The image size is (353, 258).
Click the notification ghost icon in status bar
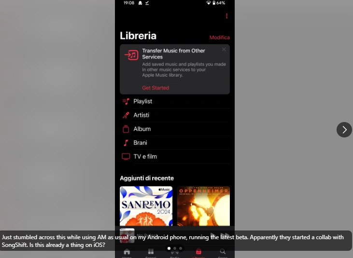[x=140, y=3]
